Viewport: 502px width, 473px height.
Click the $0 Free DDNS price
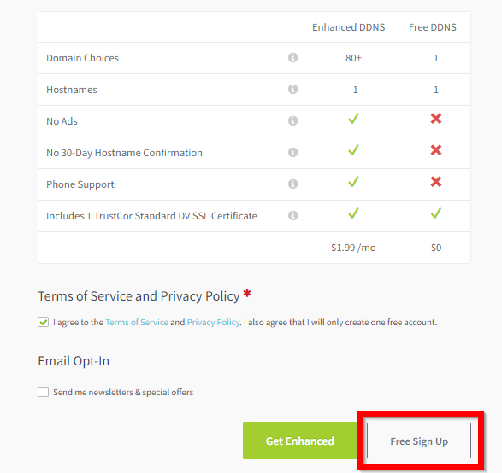coord(436,248)
